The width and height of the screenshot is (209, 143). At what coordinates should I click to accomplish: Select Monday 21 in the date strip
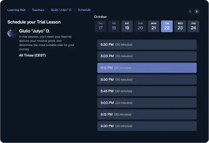click(154, 26)
